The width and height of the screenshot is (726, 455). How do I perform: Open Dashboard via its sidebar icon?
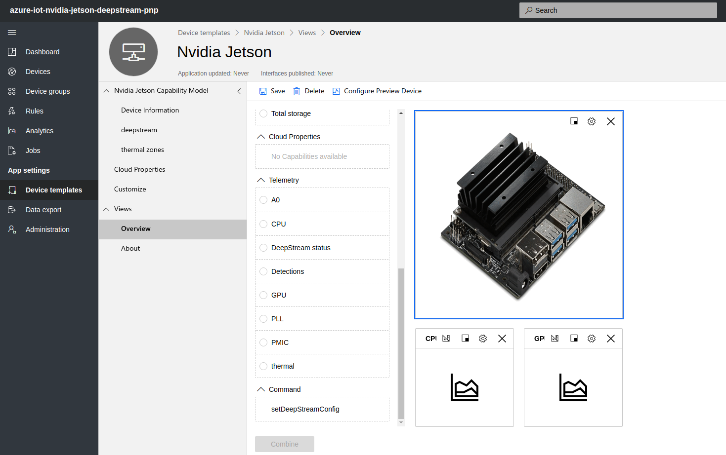[x=12, y=52]
